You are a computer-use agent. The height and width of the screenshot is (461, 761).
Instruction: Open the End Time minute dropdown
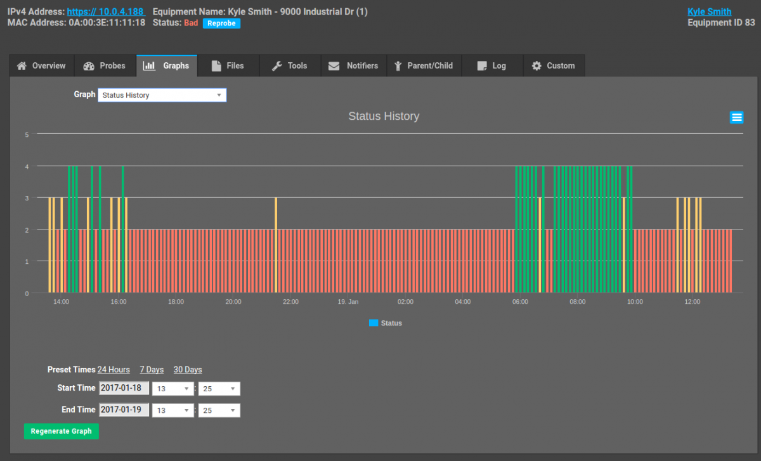click(219, 410)
